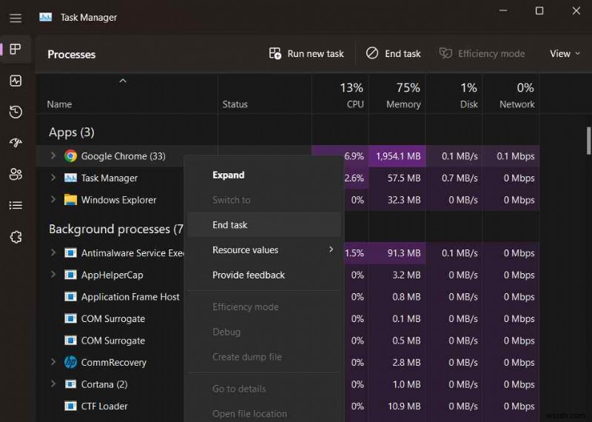Open the hamburger navigation menu
The height and width of the screenshot is (422, 592).
[x=16, y=18]
